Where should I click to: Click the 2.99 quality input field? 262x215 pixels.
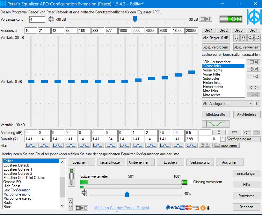click(192, 139)
